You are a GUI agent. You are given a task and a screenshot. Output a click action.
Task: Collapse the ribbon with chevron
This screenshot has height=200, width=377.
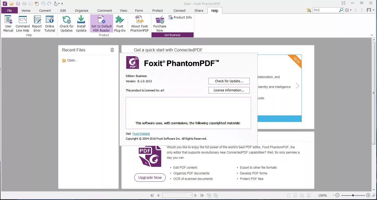372,35
